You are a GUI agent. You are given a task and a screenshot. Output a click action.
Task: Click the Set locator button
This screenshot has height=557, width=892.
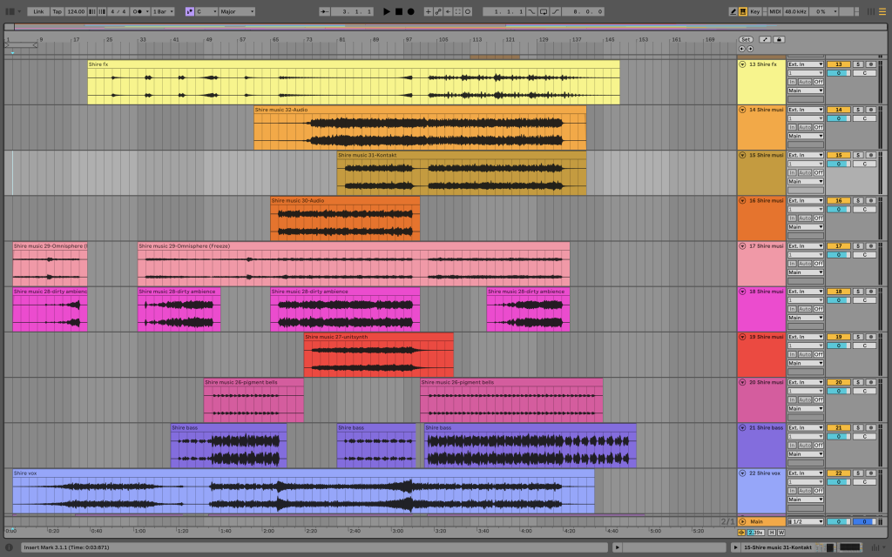746,39
